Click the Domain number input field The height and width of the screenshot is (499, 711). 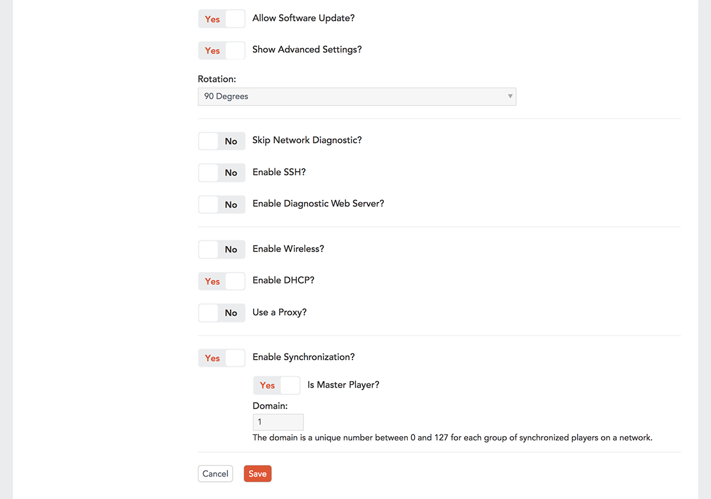click(x=278, y=422)
